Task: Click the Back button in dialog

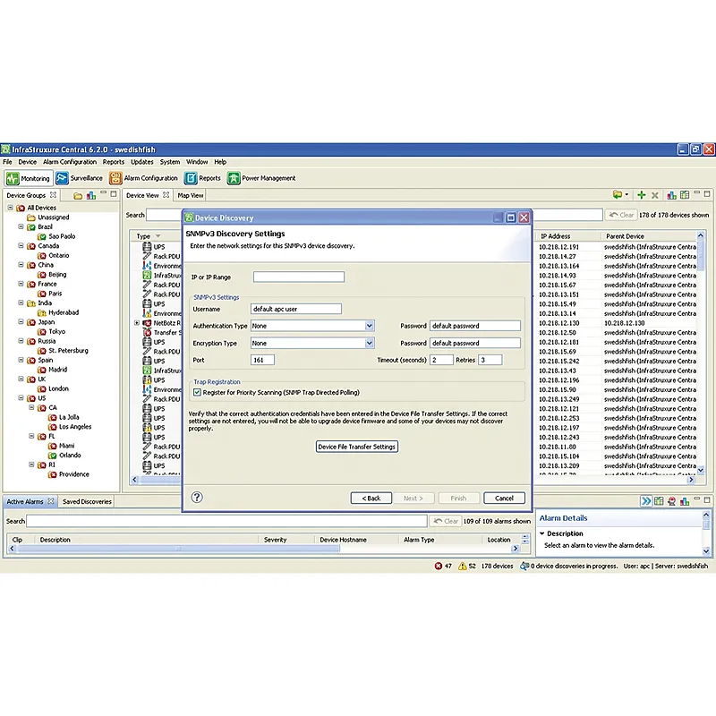Action: (371, 499)
